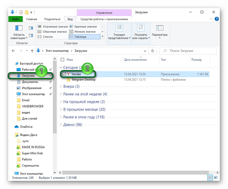Select Telegram Desktop folder

pyautogui.click(x=83, y=80)
